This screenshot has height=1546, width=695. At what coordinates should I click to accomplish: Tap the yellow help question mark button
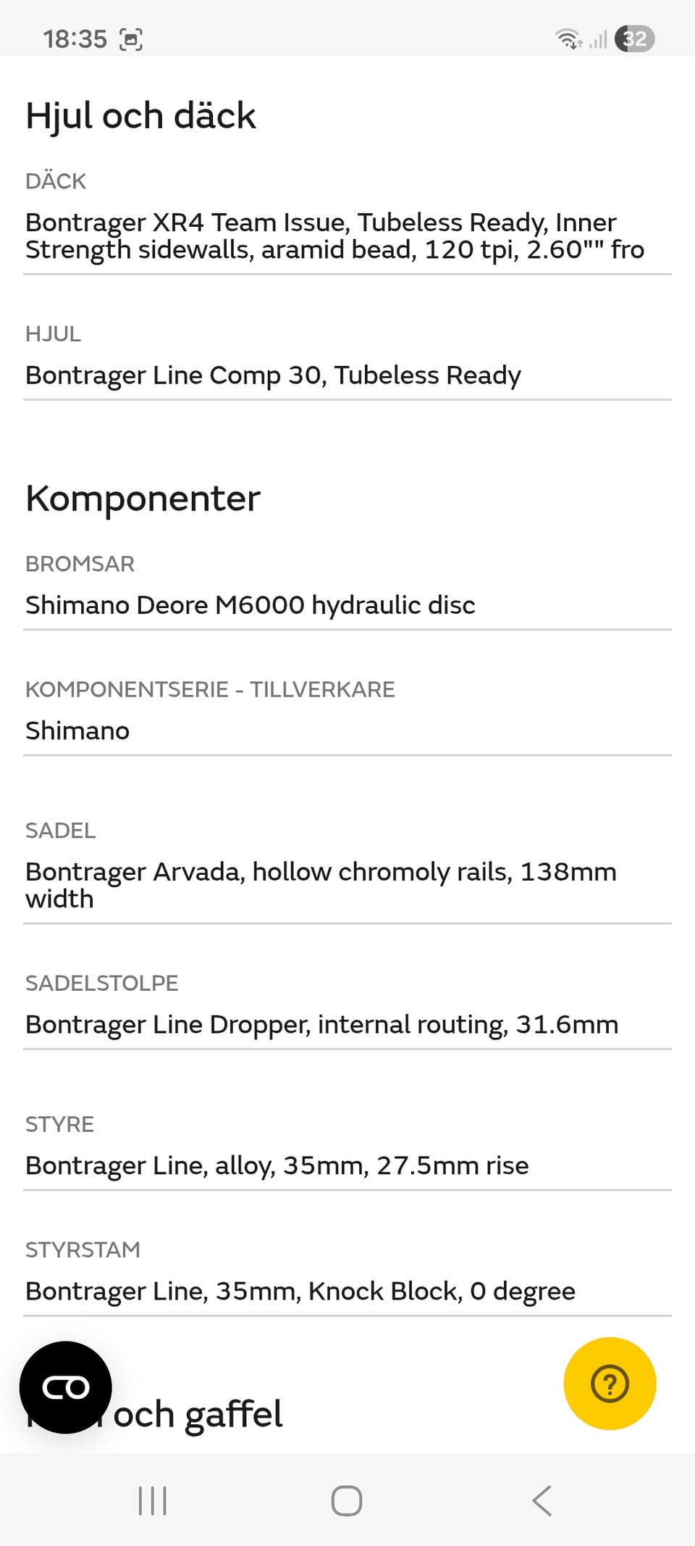click(x=610, y=1383)
